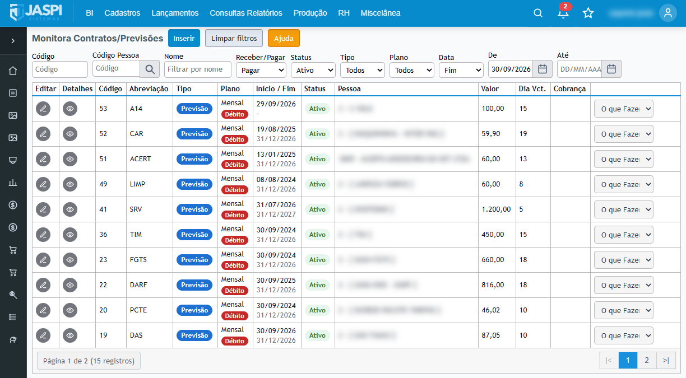The image size is (686, 378).
Task: Open the 'O que Fazer' dropdown for SRV
Action: (624, 209)
